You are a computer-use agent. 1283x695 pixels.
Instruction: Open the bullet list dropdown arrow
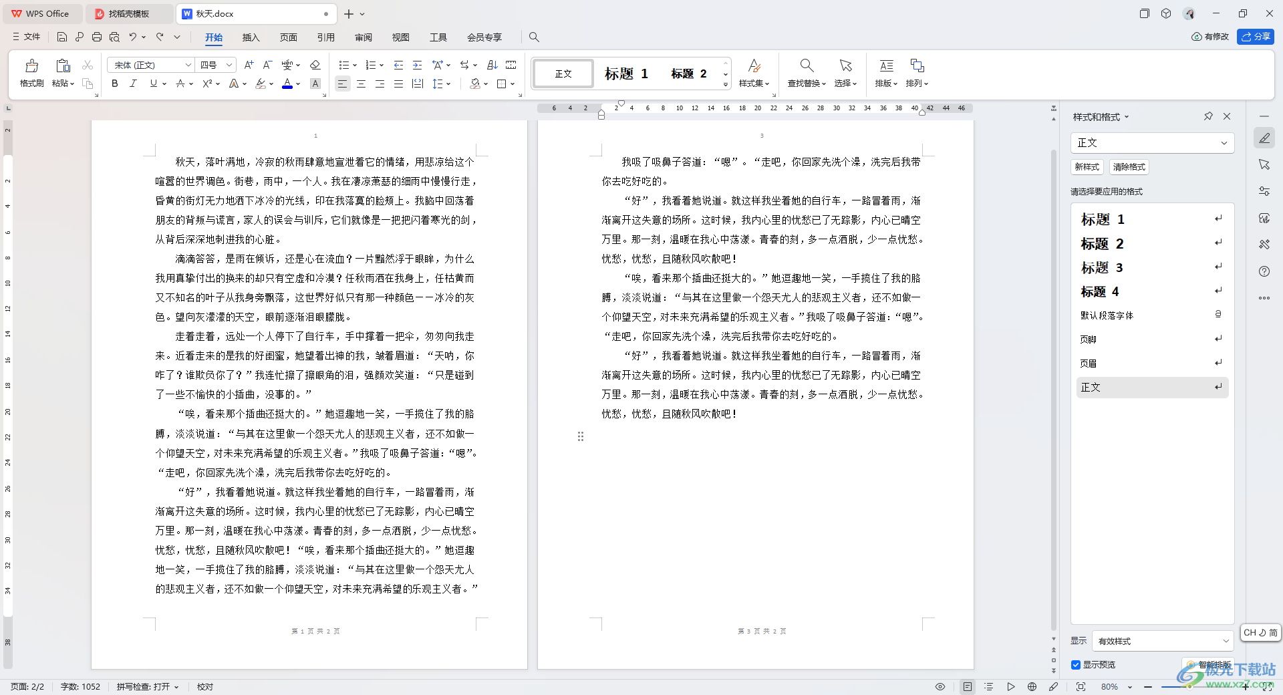tap(355, 65)
